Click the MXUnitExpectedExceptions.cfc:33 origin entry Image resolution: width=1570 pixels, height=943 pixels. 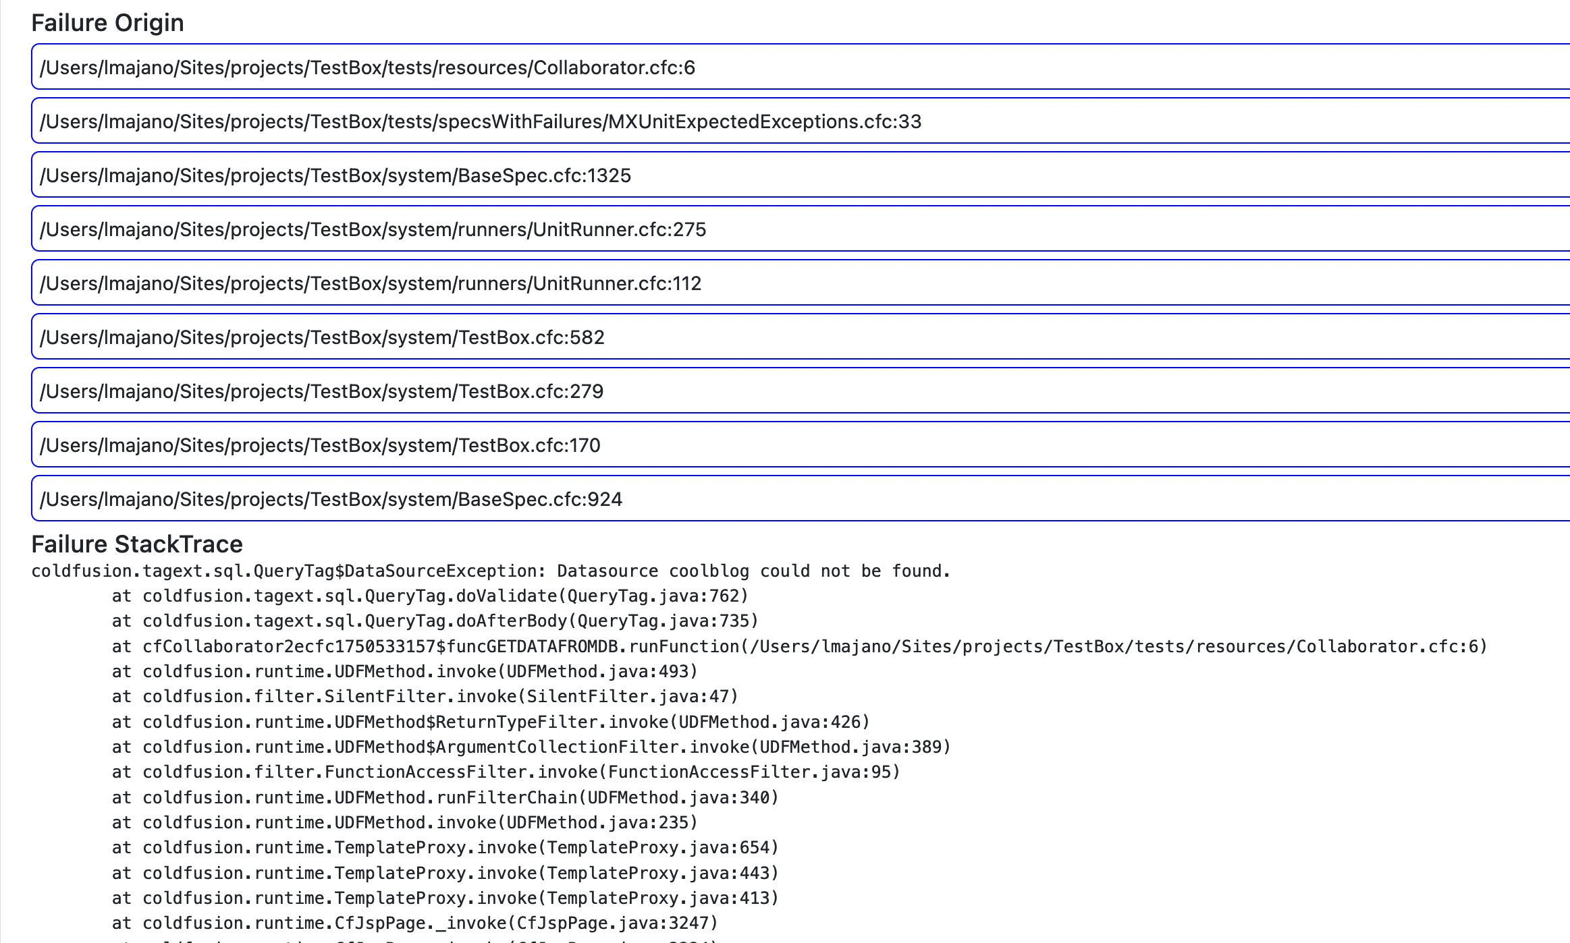click(481, 121)
